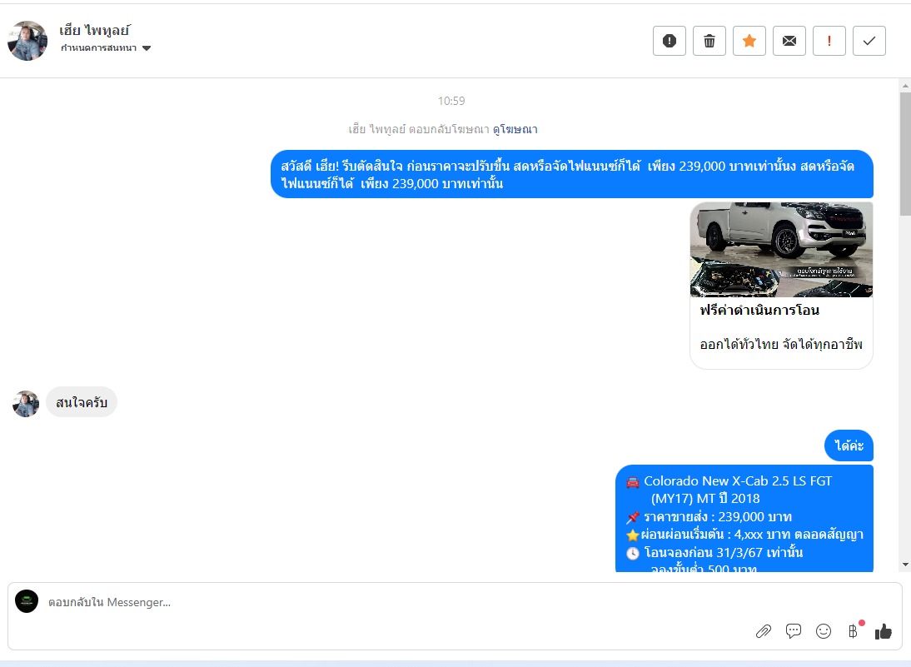Open saved replies speech bubble icon
Viewport: 911px width, 667px height.
794,631
